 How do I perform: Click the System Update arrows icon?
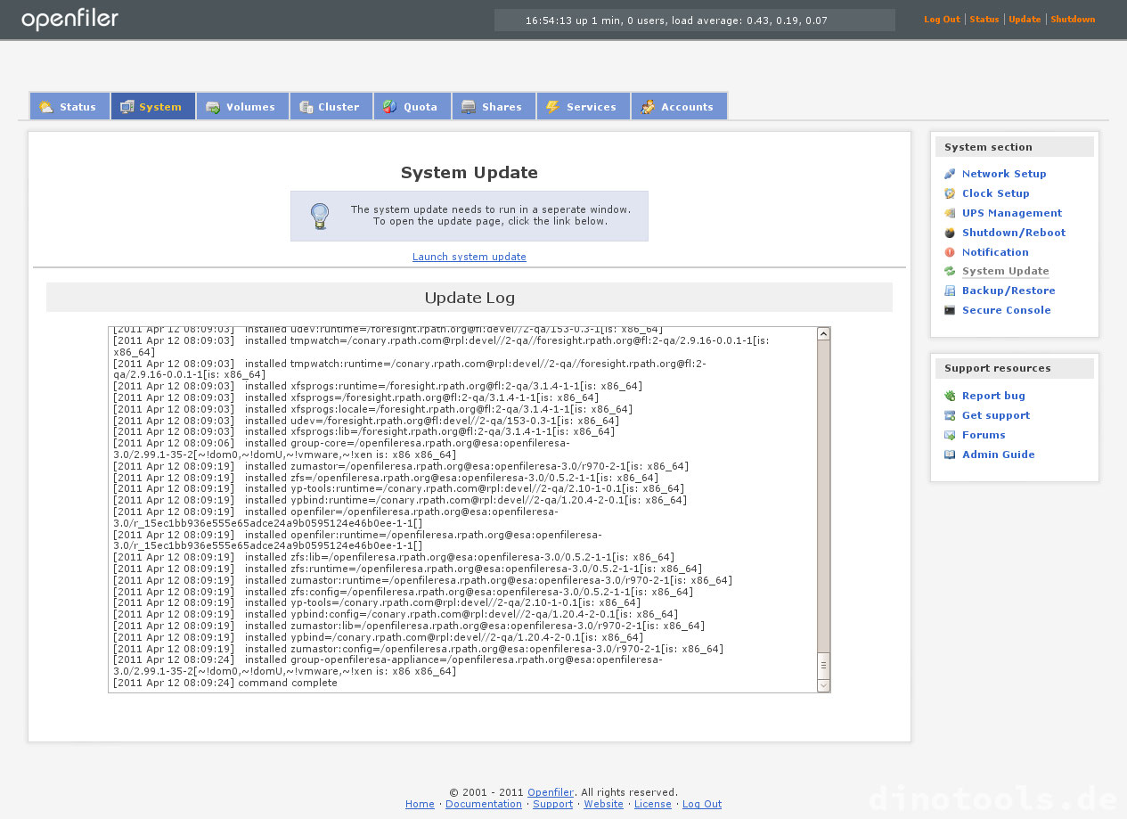click(x=950, y=271)
